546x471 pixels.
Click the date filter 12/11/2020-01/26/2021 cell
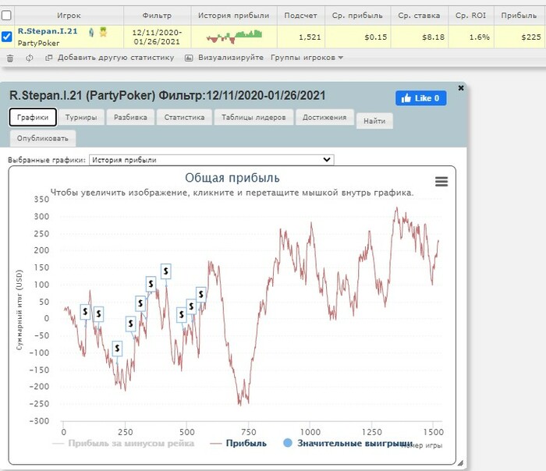click(157, 37)
